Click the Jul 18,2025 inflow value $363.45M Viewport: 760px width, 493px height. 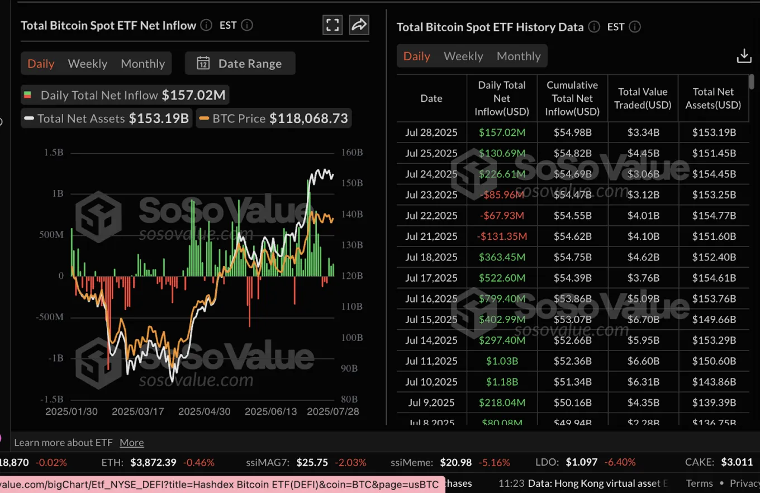pyautogui.click(x=501, y=257)
